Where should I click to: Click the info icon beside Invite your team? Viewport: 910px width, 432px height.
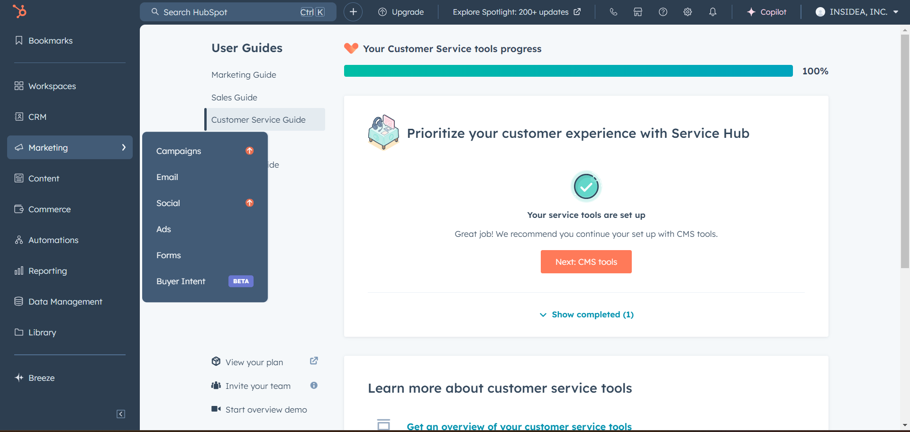(314, 386)
